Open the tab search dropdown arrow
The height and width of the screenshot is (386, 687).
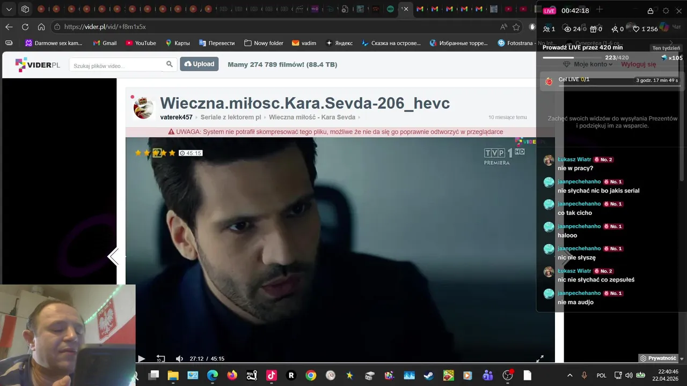[x=9, y=9]
